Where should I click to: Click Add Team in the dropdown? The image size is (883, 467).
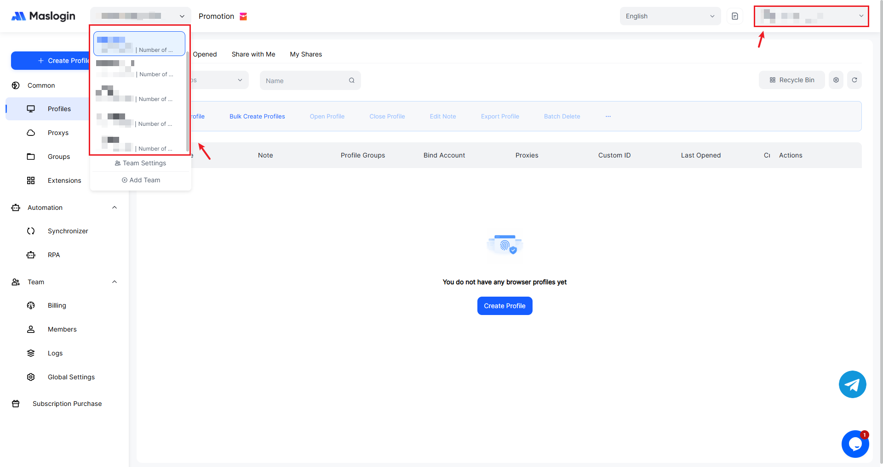coord(141,180)
